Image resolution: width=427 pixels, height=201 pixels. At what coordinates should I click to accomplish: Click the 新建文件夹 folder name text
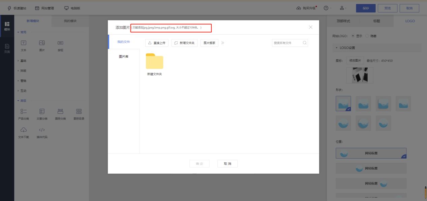154,74
